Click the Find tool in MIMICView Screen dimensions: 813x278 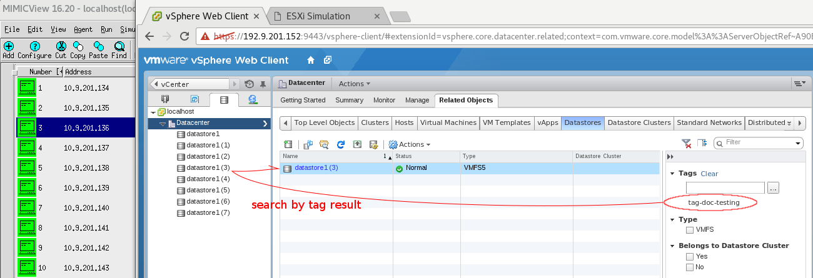(x=119, y=50)
